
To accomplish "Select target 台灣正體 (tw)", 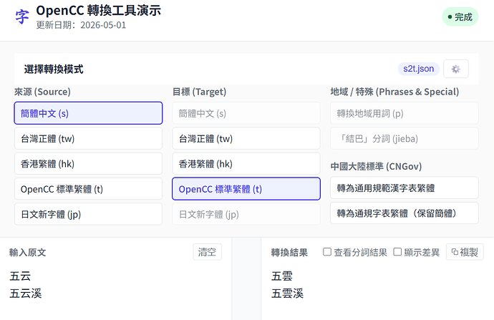I will [246, 138].
